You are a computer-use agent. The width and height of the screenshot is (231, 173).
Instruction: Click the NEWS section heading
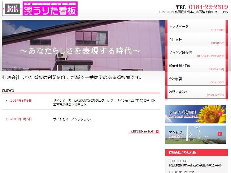click(x=8, y=90)
